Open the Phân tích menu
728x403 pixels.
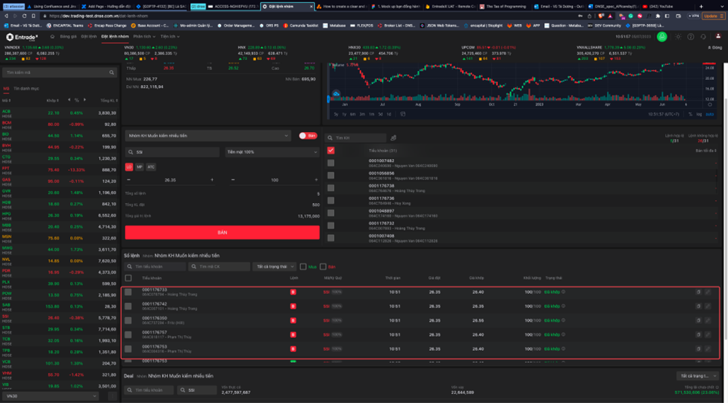143,36
